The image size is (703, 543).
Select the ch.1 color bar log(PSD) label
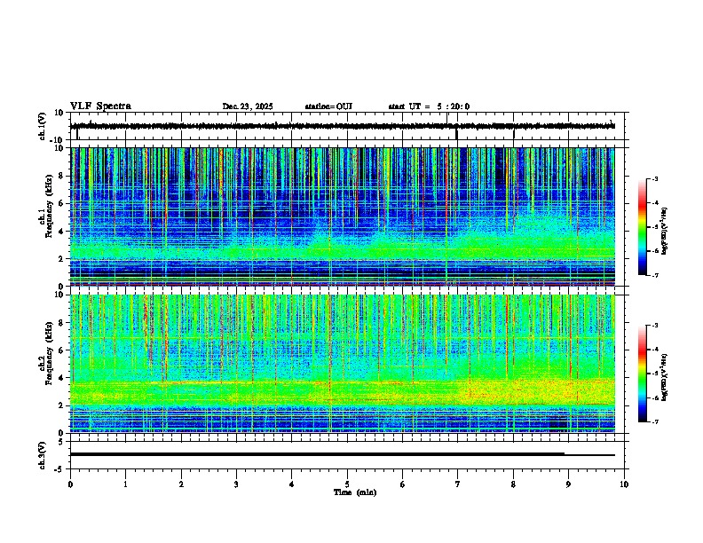(x=665, y=231)
